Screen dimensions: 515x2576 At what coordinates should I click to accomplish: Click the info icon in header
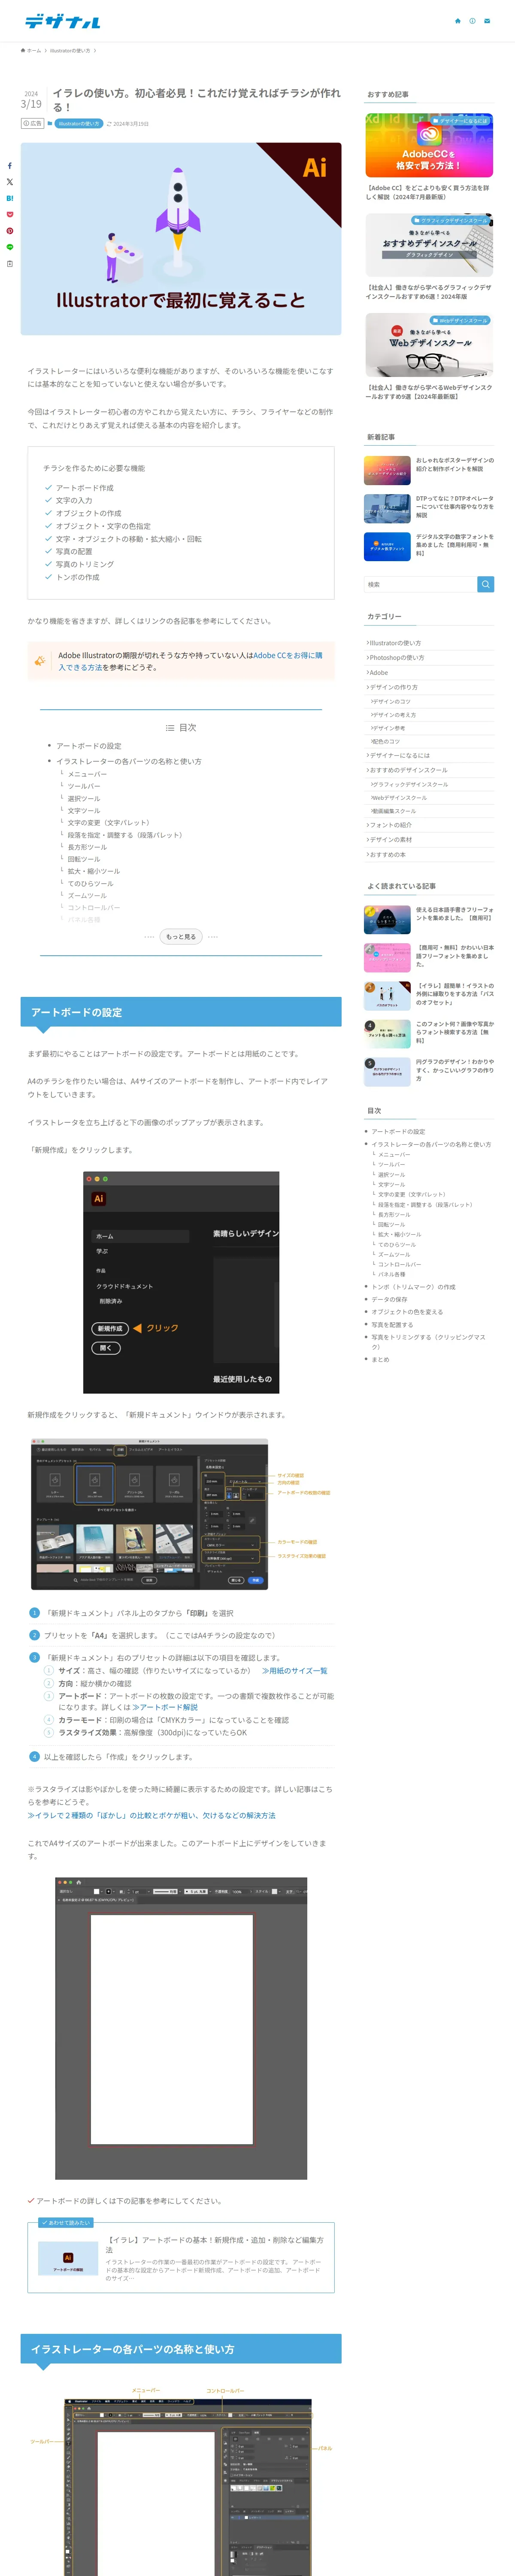472,21
